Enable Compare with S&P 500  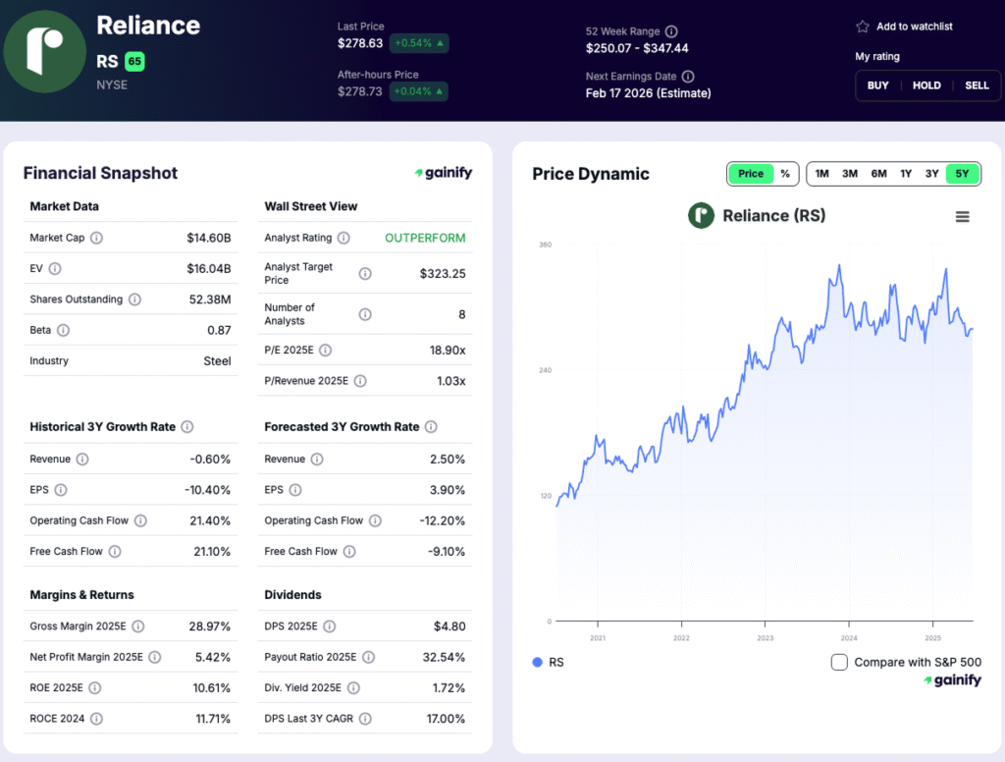point(840,662)
